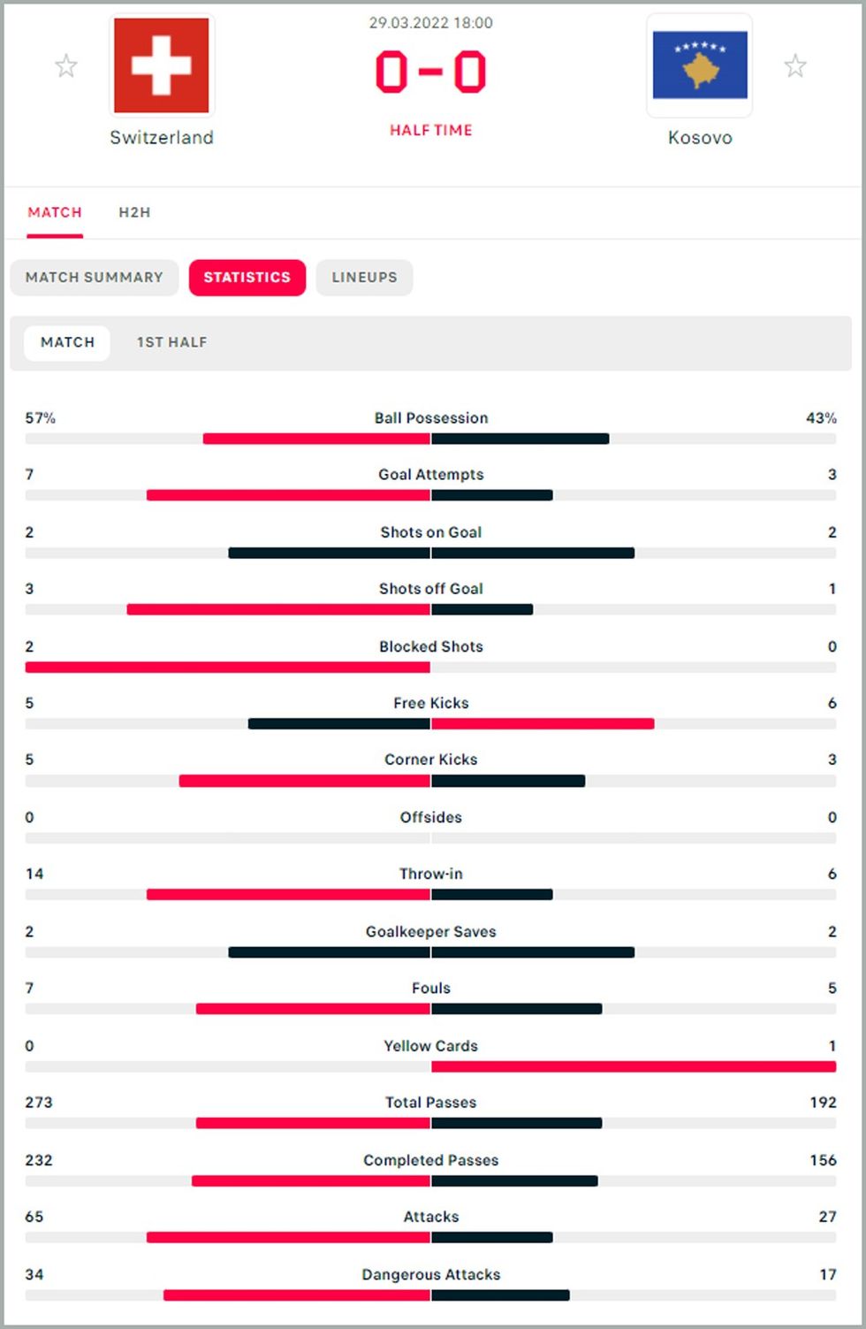Open the STATISTICS view

[x=247, y=277]
